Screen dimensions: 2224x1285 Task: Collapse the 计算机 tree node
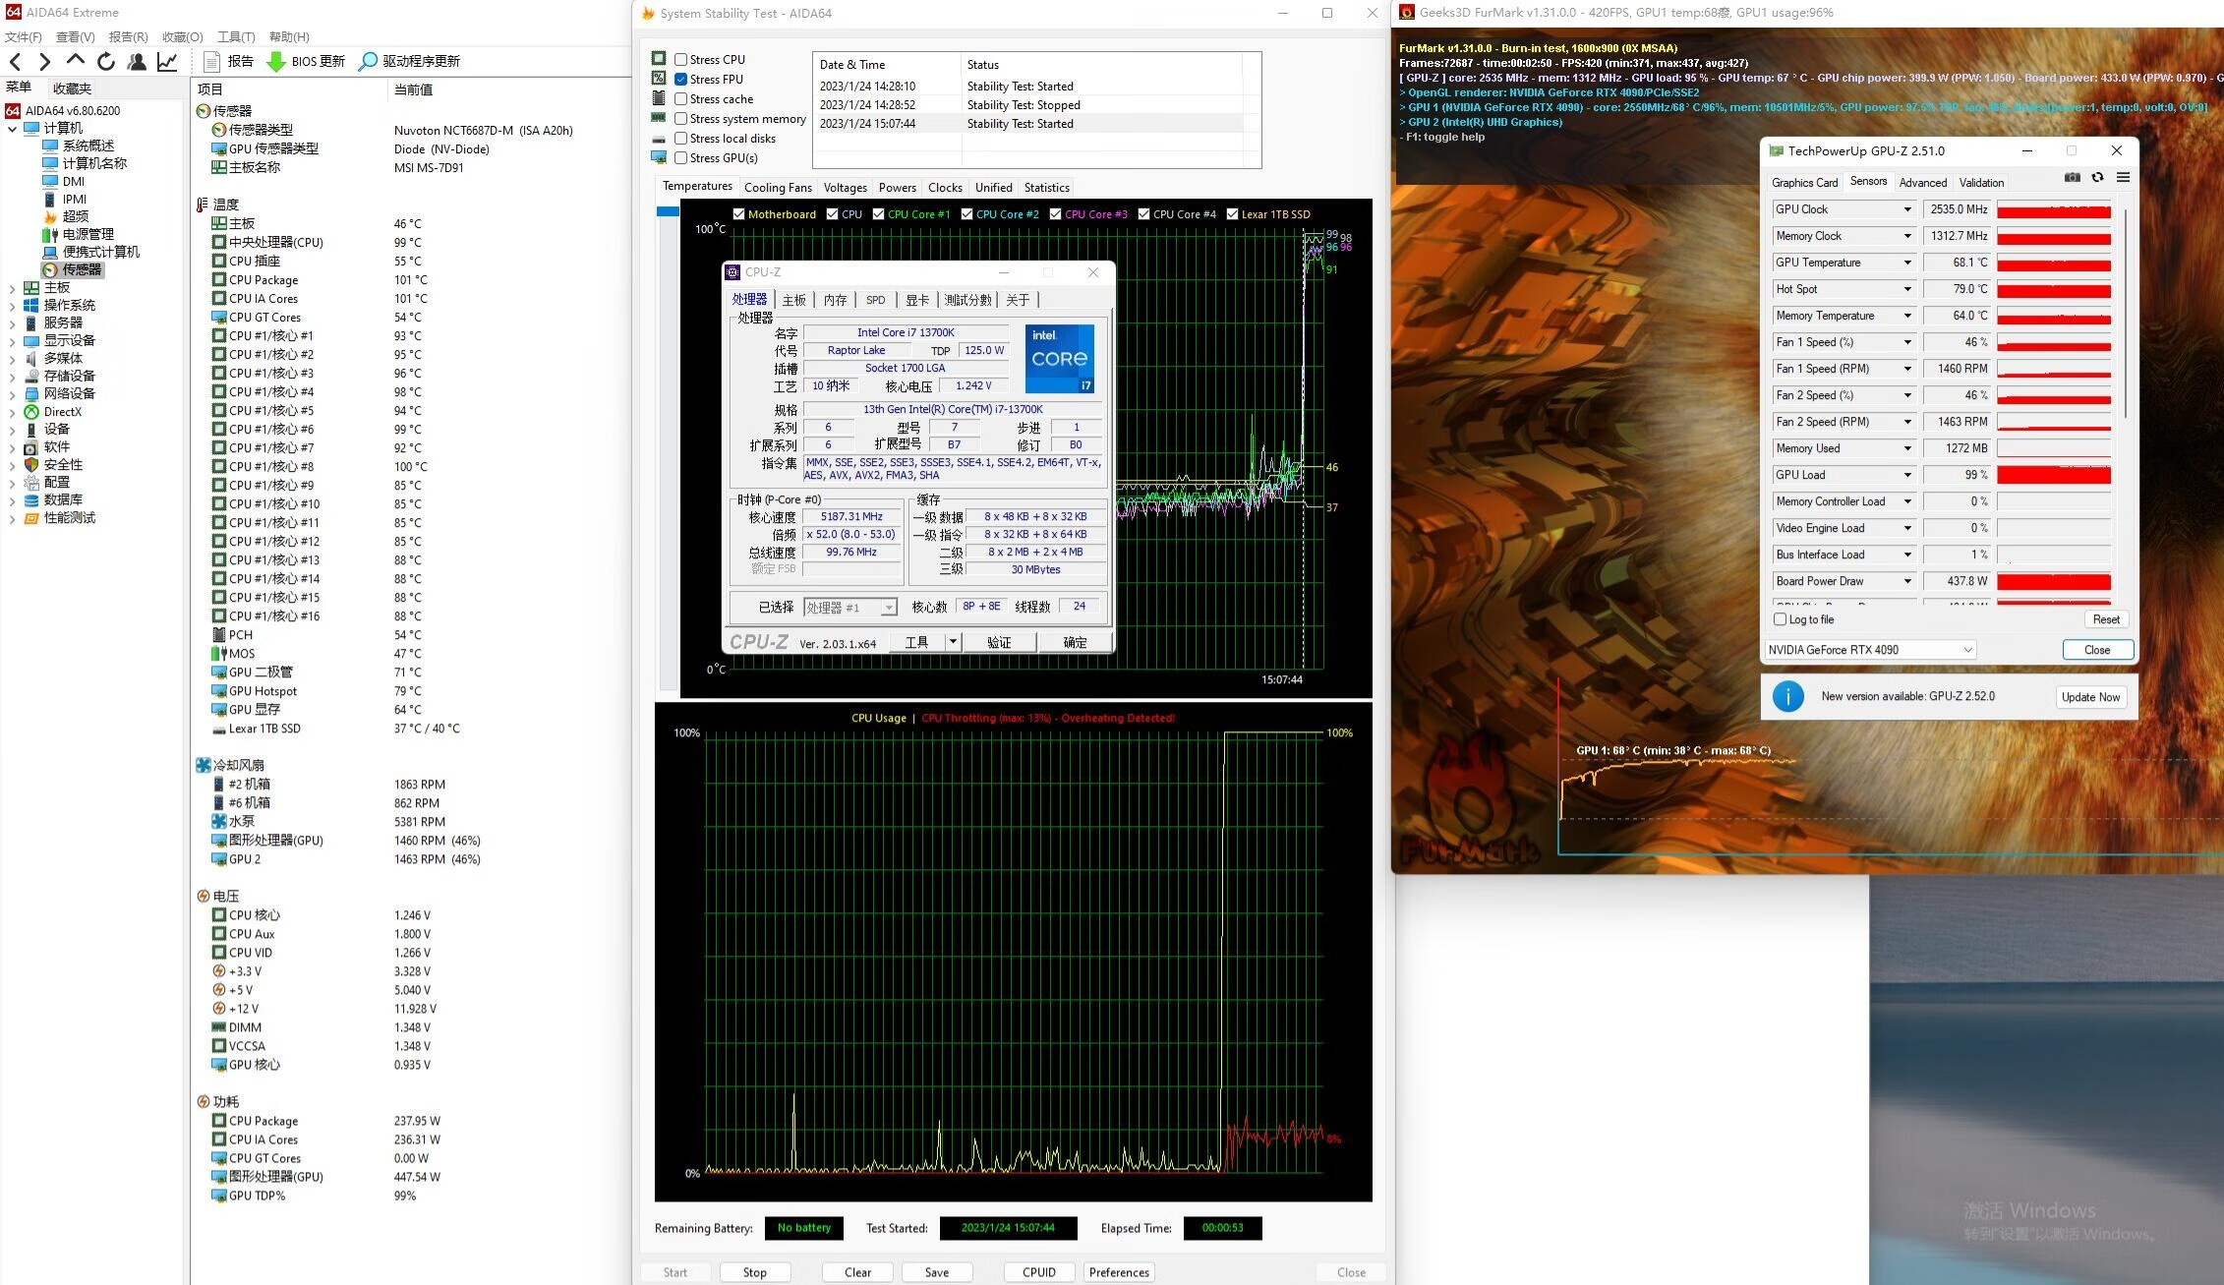click(12, 128)
